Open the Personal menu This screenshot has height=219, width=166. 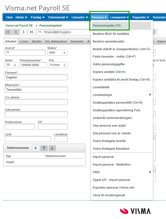tap(99, 17)
